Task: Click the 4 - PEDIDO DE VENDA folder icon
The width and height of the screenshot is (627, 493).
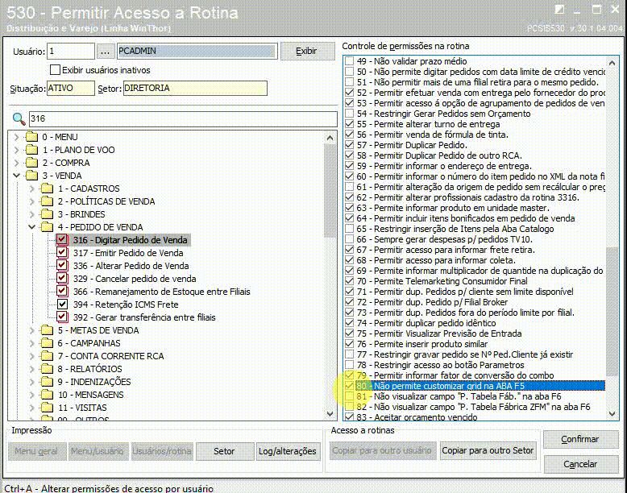Action: 47,227
